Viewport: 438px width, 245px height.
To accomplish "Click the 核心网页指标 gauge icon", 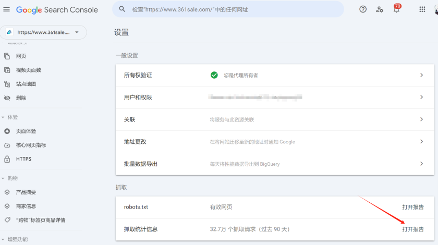I will click(7, 145).
